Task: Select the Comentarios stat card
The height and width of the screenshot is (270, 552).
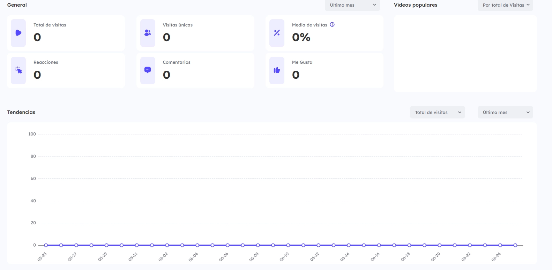Action: [206, 70]
